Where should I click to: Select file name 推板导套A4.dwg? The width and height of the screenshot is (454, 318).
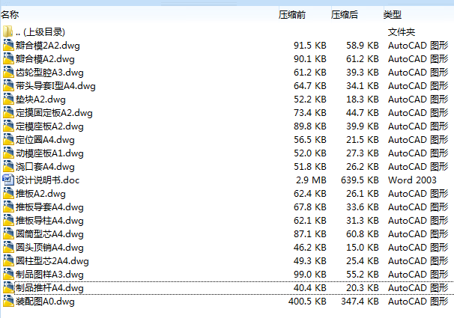coord(49,207)
